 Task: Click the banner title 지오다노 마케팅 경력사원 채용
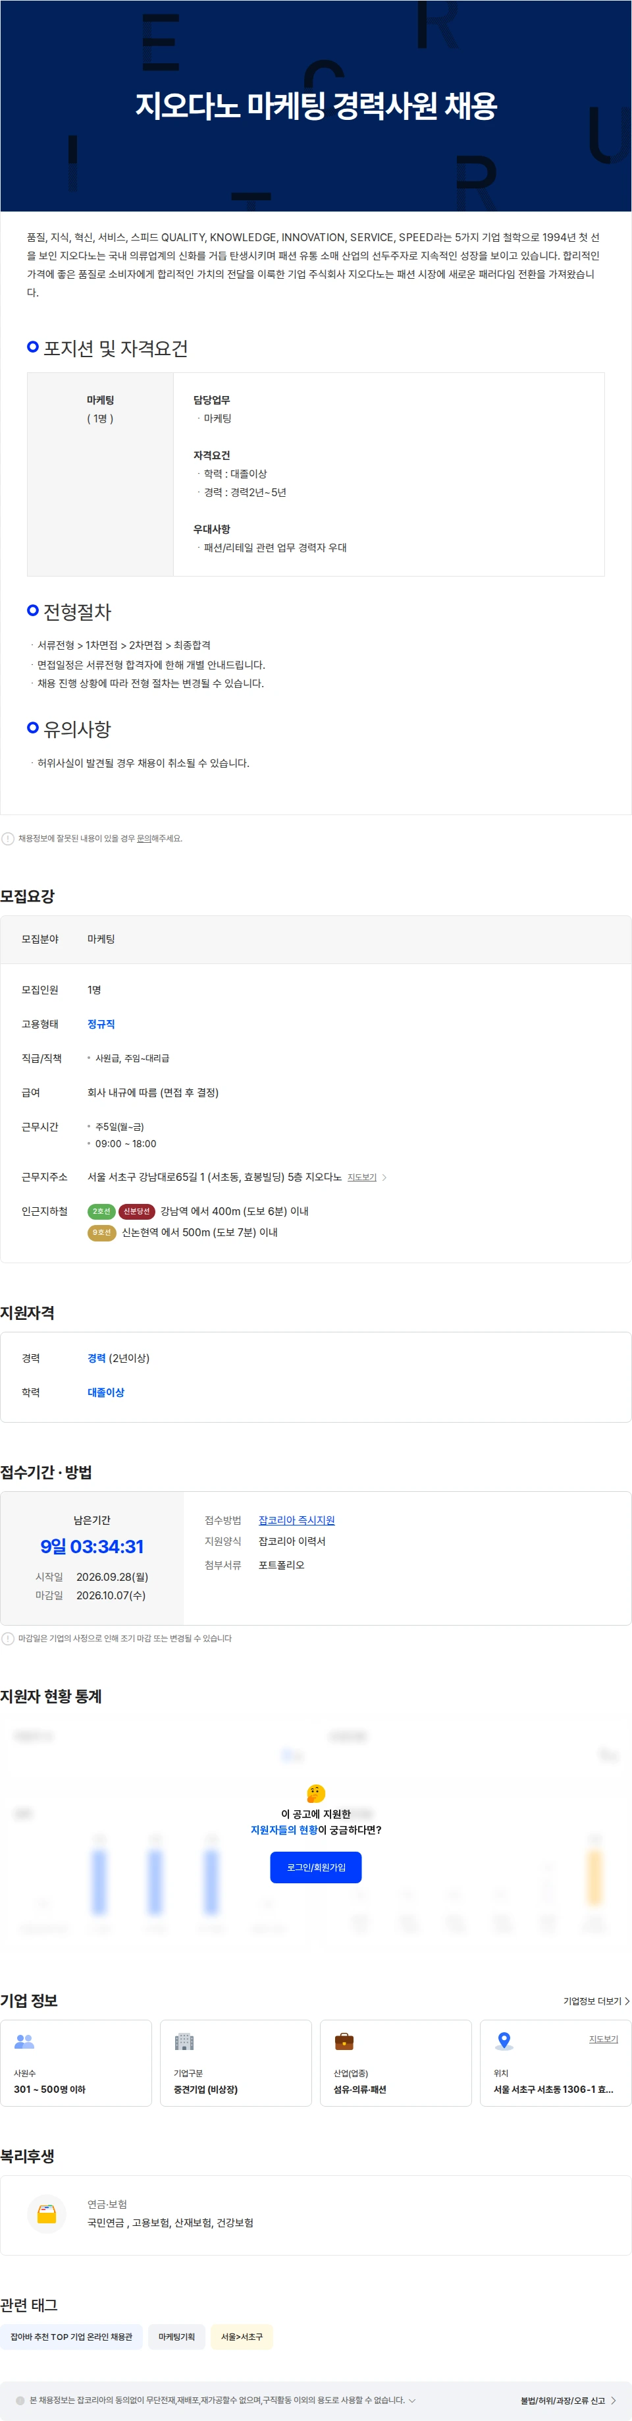click(315, 105)
